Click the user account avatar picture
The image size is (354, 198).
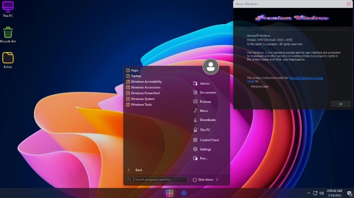[211, 67]
